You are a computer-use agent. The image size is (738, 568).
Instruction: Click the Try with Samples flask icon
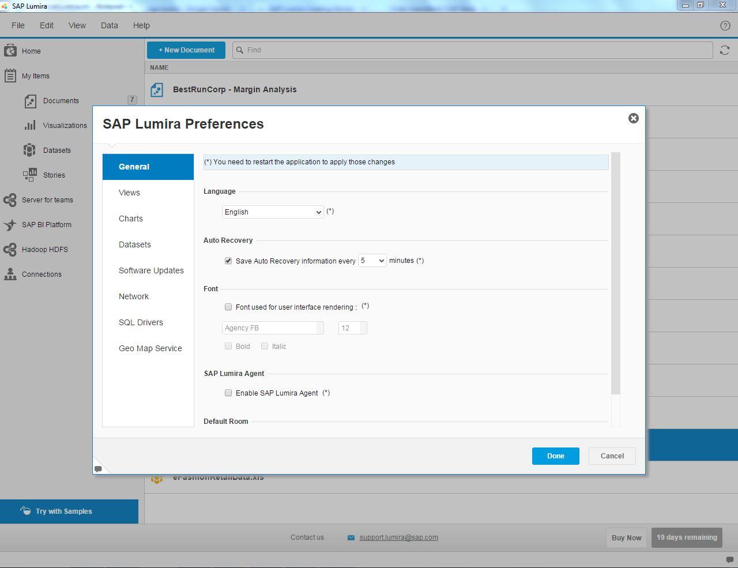click(x=25, y=511)
